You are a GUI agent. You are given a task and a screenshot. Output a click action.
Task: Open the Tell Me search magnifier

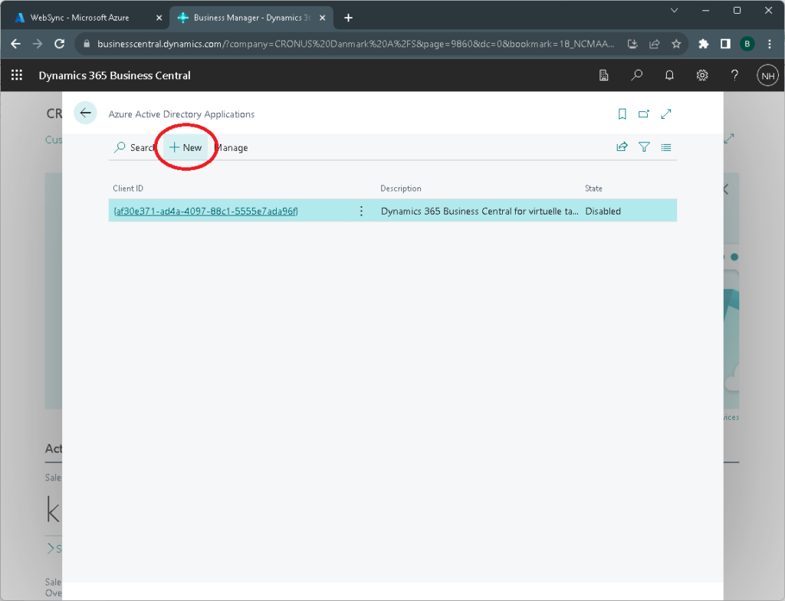pos(636,75)
